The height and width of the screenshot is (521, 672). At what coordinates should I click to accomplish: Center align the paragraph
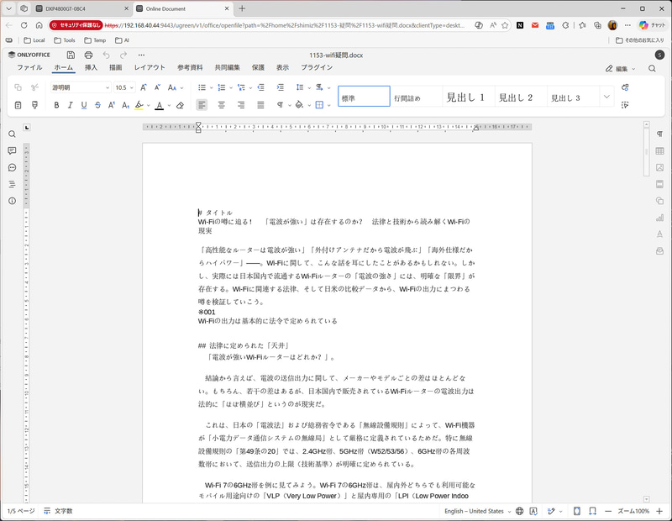221,105
